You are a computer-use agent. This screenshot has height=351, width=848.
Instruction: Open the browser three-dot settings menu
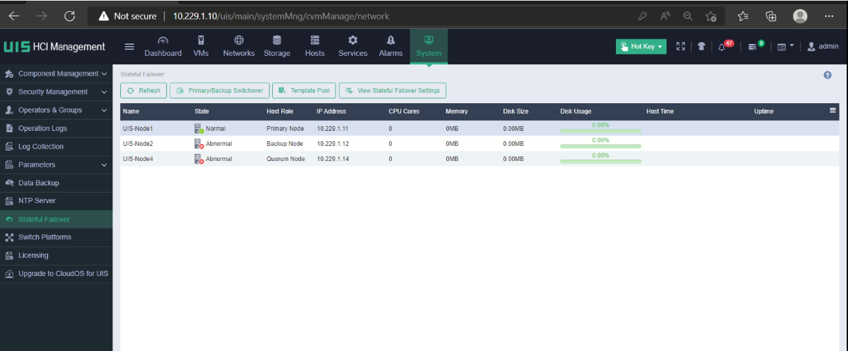829,16
